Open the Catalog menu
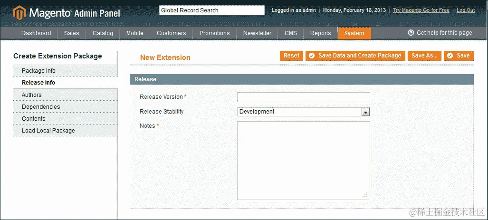This screenshot has height=220, width=488. point(103,33)
